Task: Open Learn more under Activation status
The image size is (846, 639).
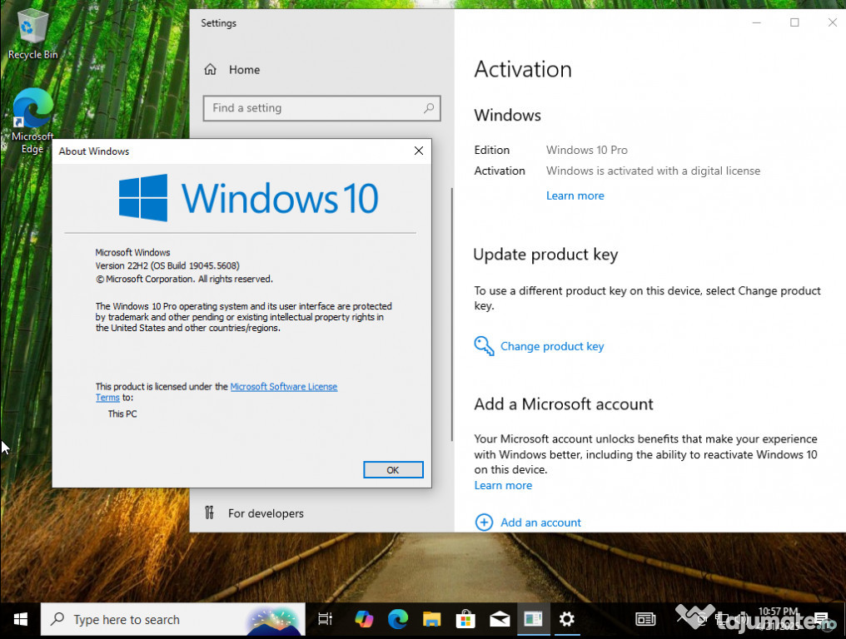Action: 575,196
